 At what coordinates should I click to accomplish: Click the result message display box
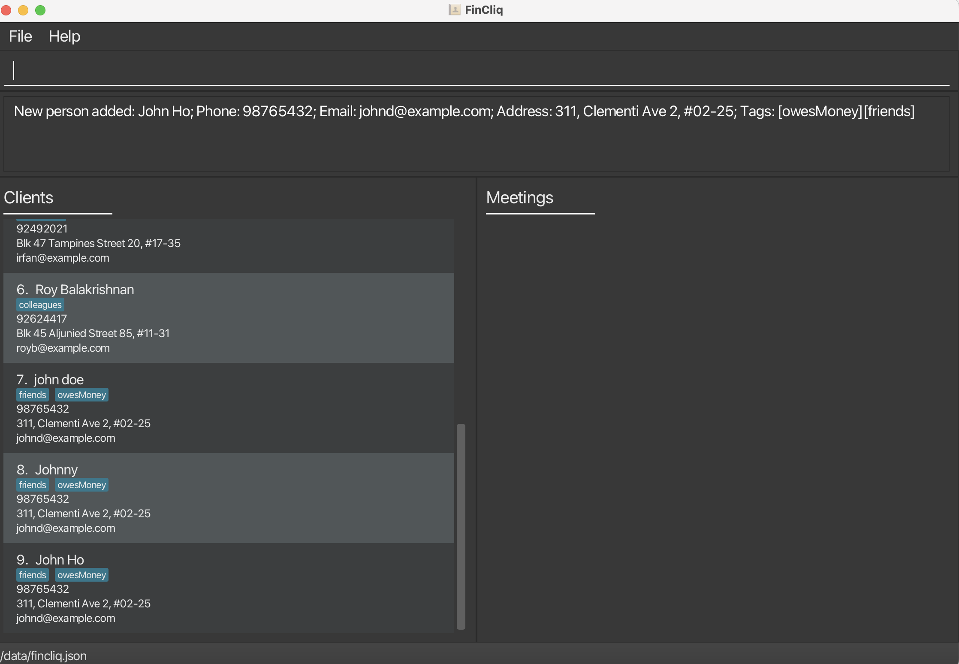[x=476, y=134]
